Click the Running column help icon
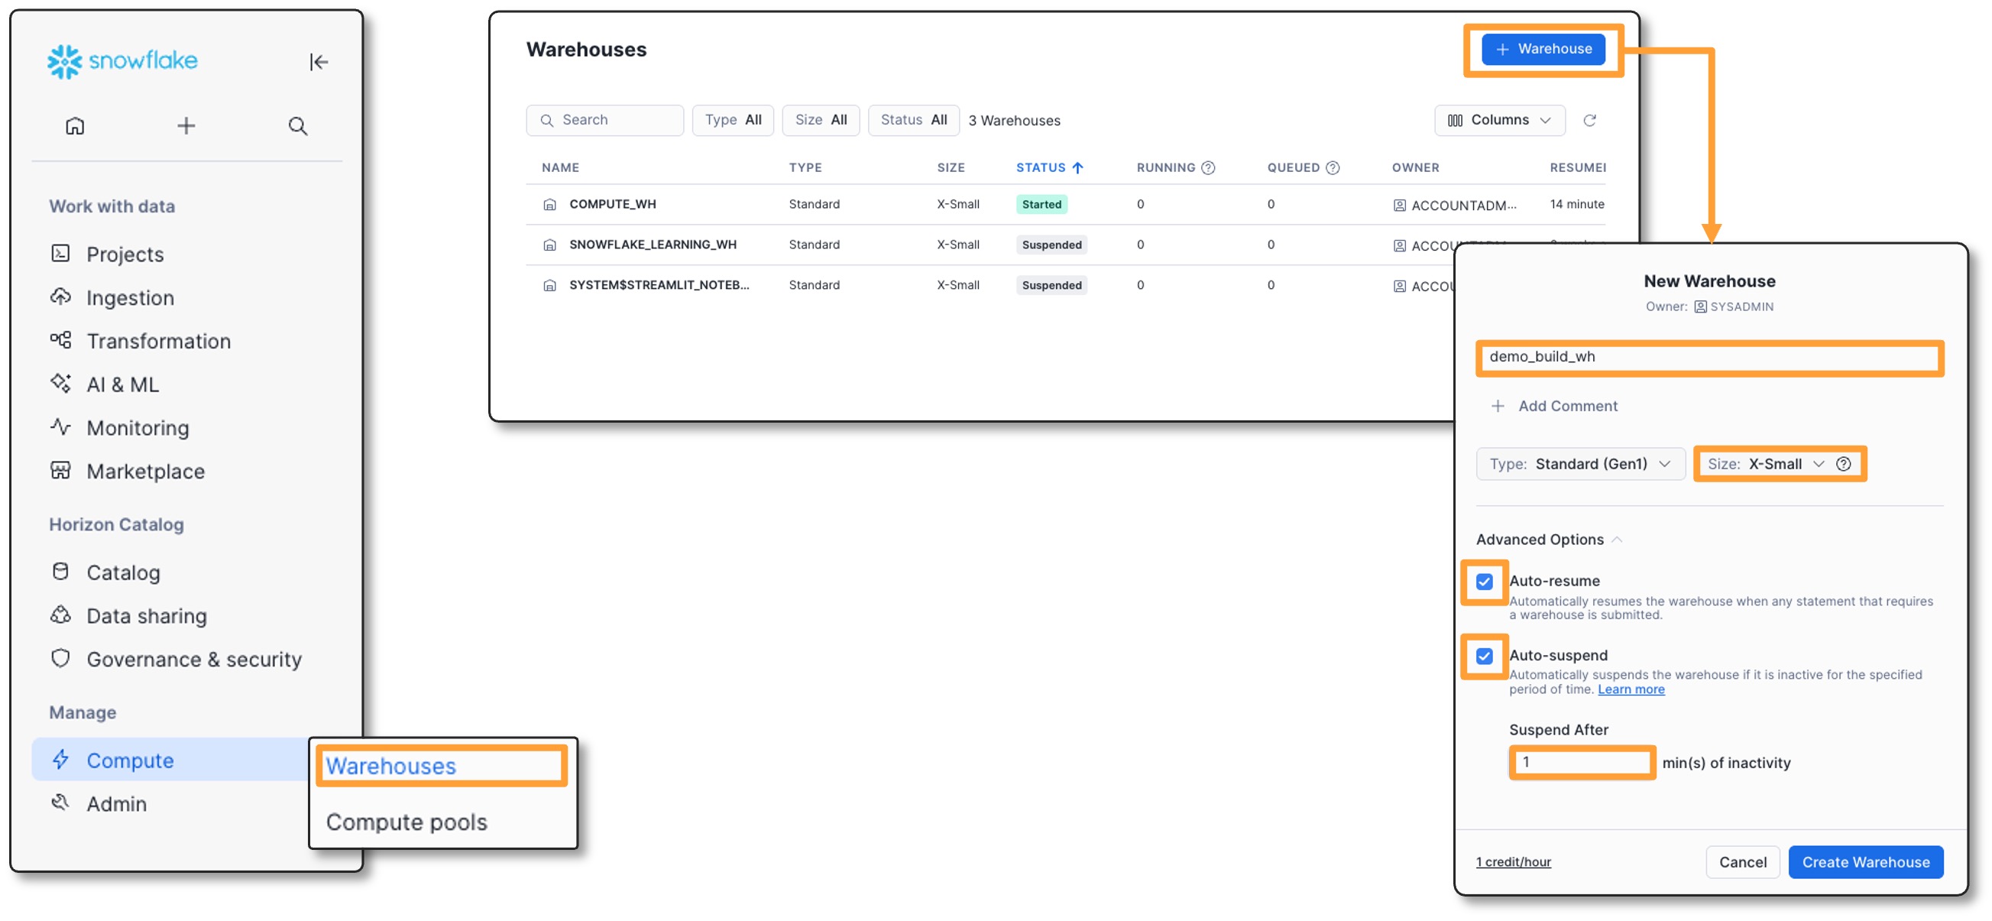The width and height of the screenshot is (1992, 921). click(1208, 168)
